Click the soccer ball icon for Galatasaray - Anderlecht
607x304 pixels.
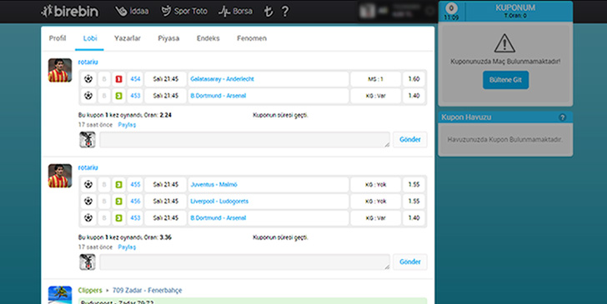[88, 79]
